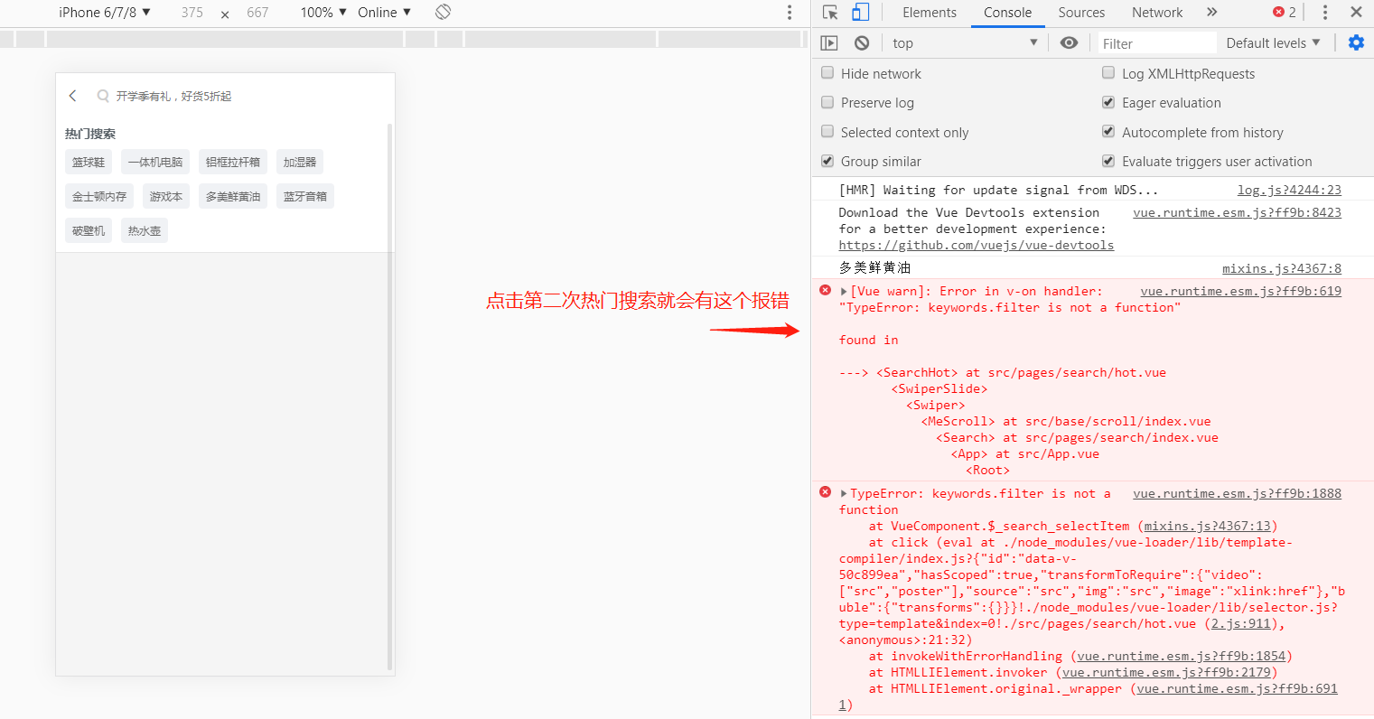Open more DevTools tabs chevron

pos(1211,12)
